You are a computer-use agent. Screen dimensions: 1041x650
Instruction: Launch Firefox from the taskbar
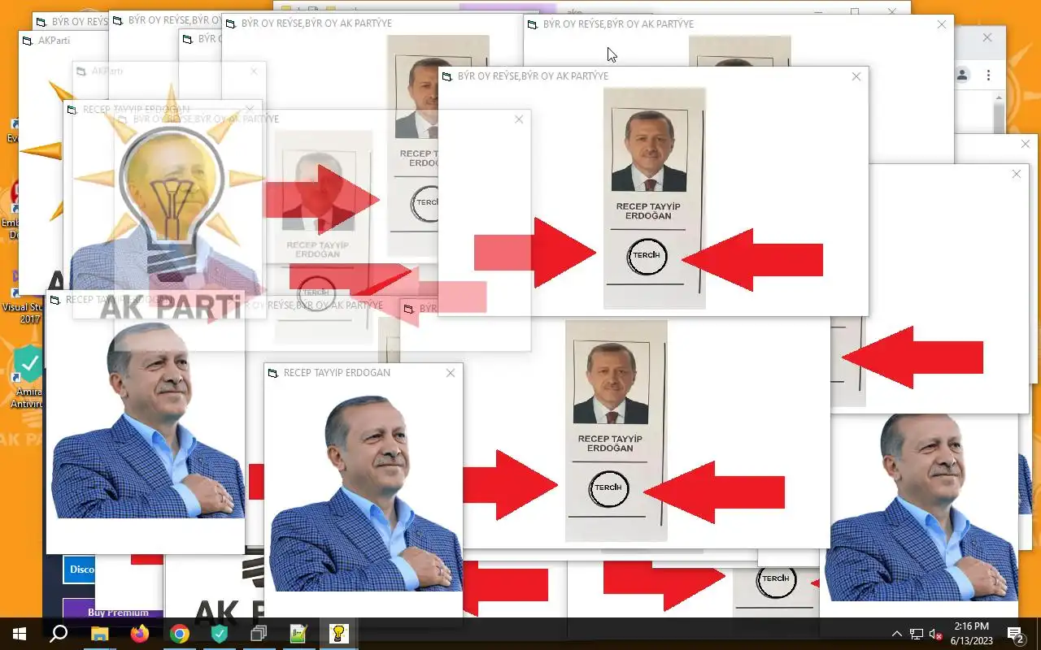139,634
